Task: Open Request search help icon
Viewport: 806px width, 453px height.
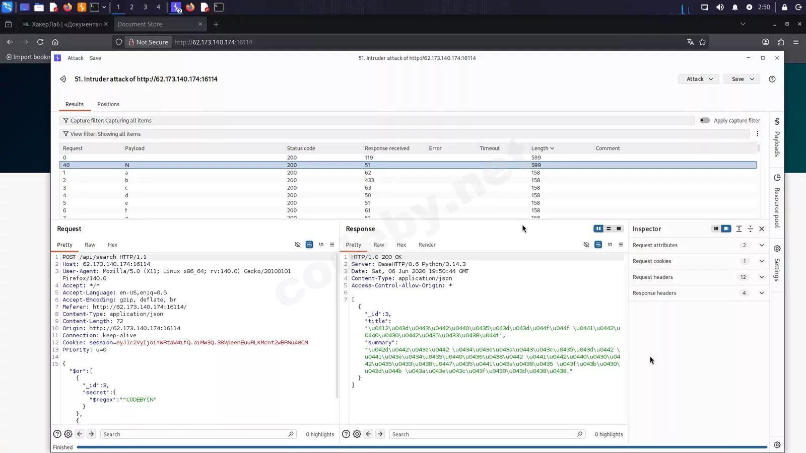Action: click(57, 434)
